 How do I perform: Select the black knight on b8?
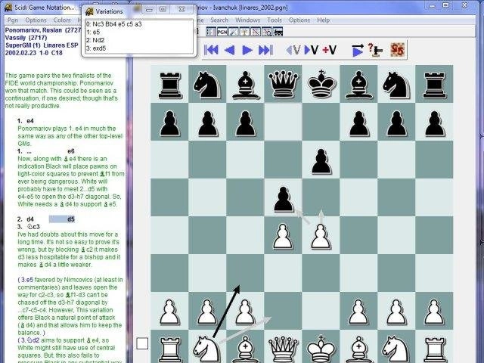coord(207,84)
